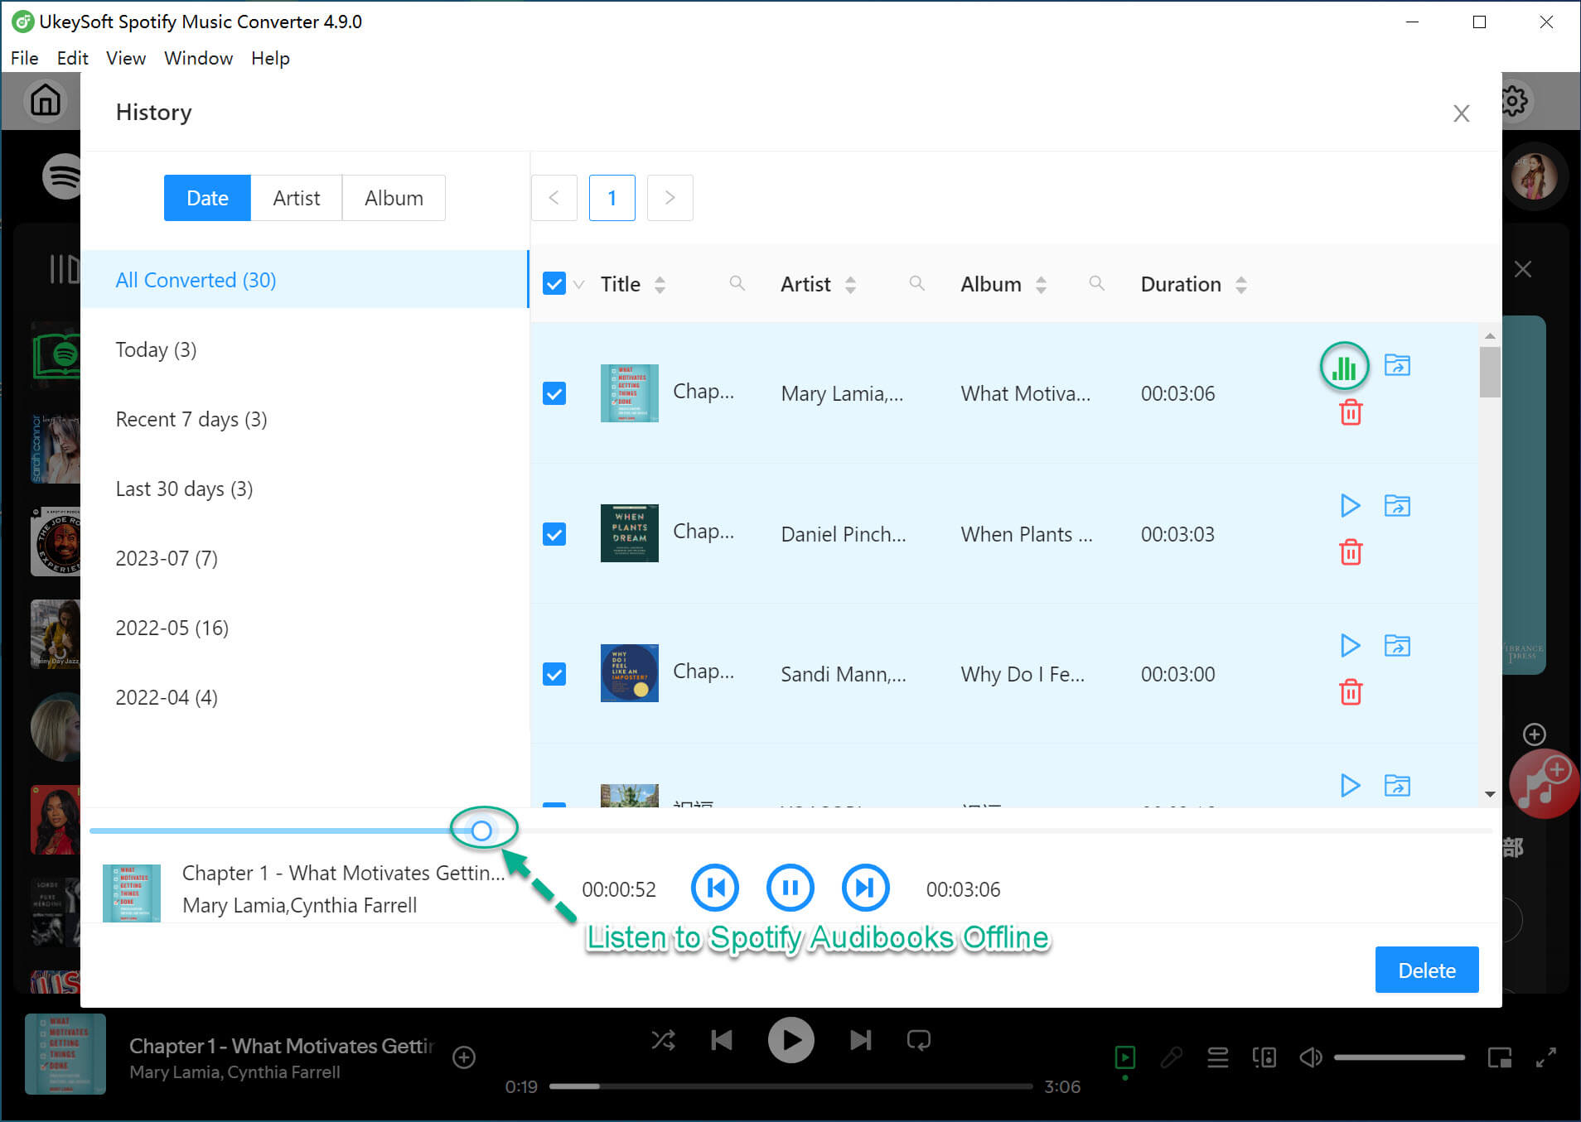Play the Sandi Mann chapter
Image resolution: width=1581 pixels, height=1122 pixels.
[1350, 645]
